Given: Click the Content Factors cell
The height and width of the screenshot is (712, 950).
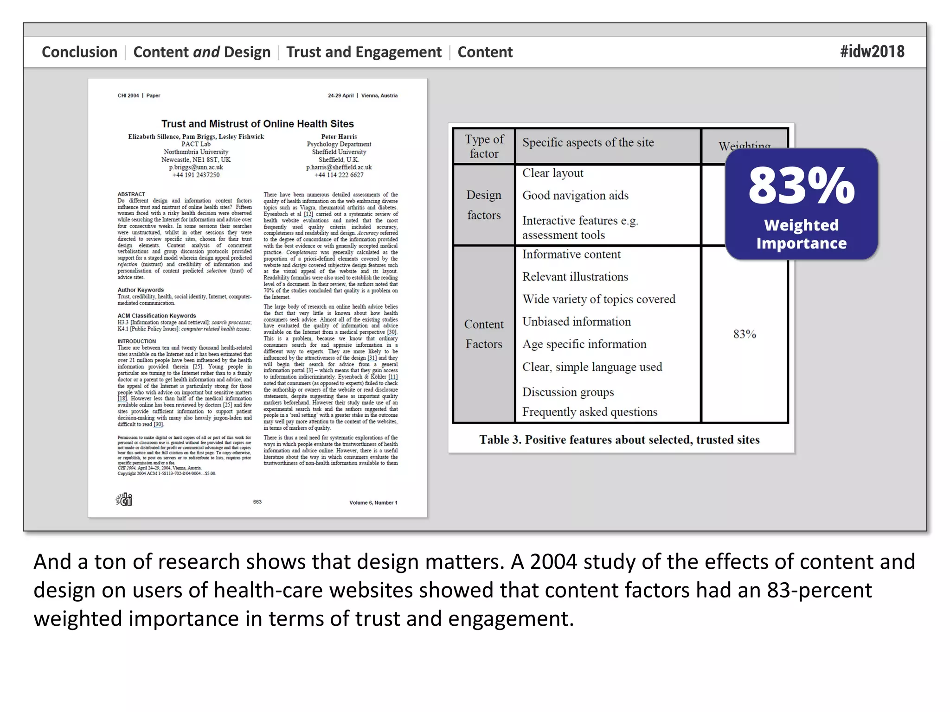Looking at the screenshot, I should point(484,334).
